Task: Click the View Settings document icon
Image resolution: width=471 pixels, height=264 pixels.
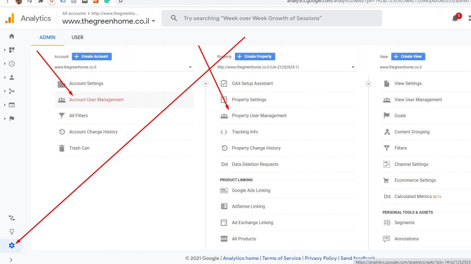Action: click(x=386, y=83)
